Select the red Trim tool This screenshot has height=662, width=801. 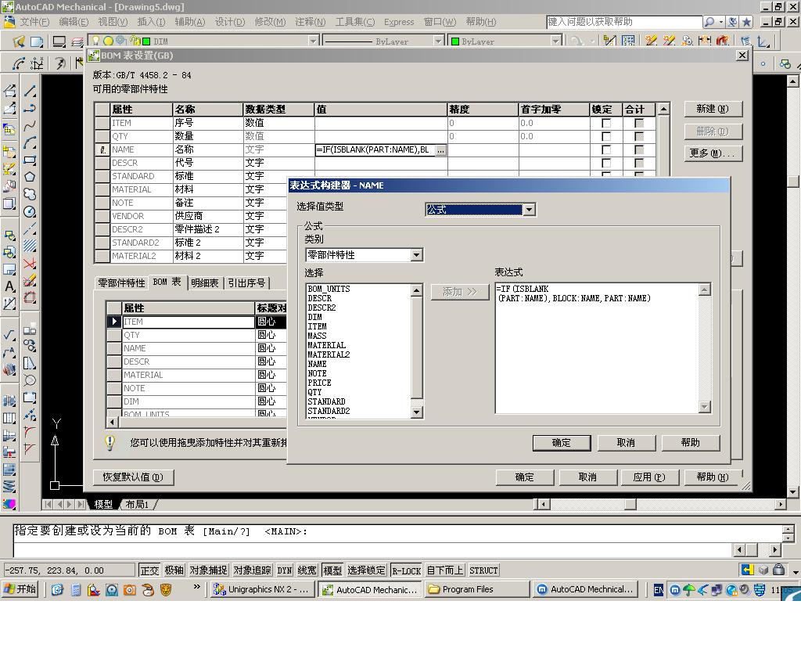tap(31, 263)
